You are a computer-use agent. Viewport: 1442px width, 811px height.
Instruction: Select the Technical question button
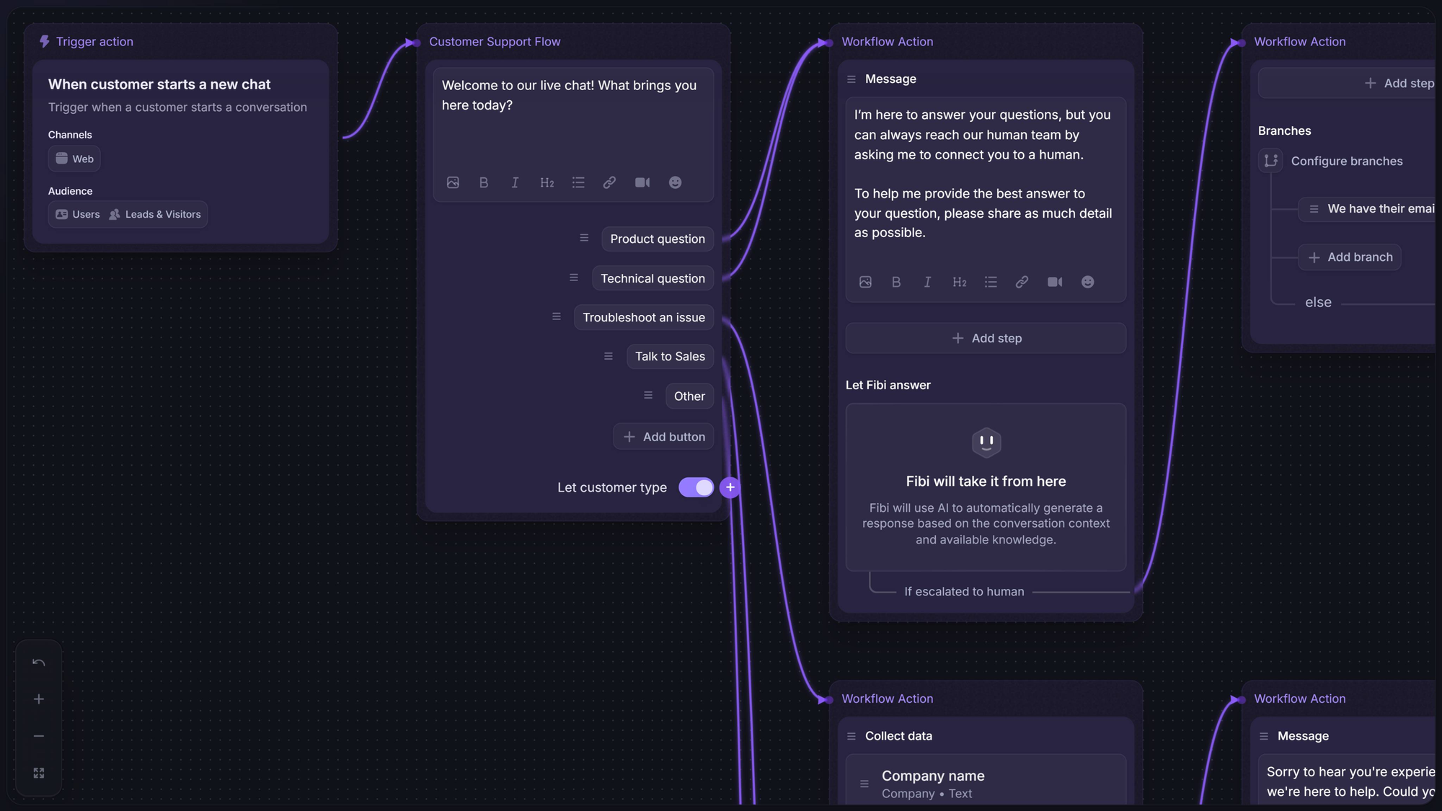pyautogui.click(x=653, y=278)
